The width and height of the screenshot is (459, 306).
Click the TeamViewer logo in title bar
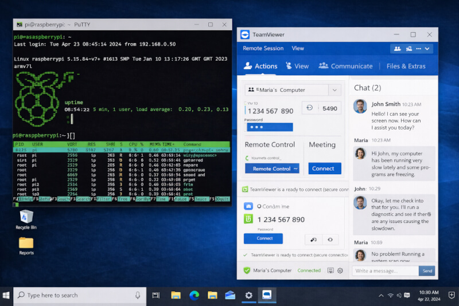pos(245,34)
